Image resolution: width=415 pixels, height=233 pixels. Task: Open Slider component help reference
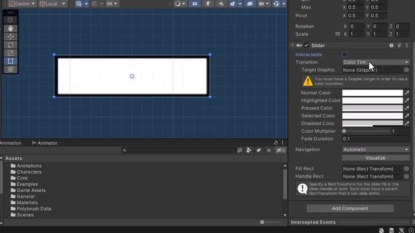click(391, 45)
